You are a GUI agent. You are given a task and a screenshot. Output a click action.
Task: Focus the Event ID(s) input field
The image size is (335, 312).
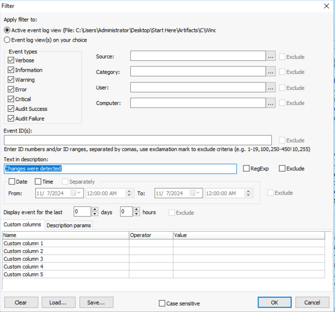tap(138, 140)
